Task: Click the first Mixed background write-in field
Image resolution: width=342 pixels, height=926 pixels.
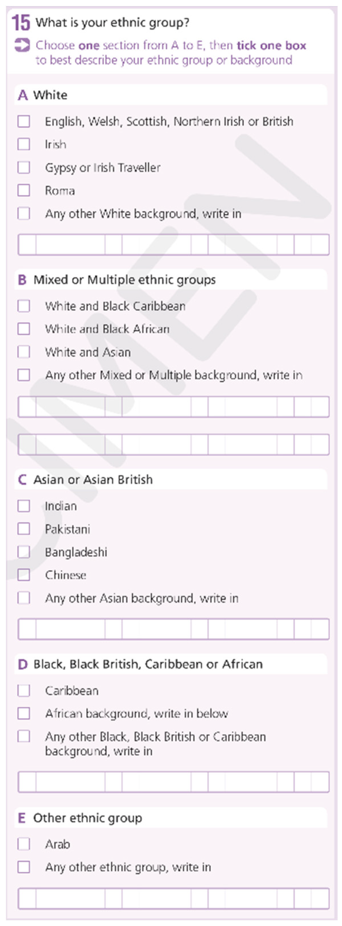Action: tap(173, 407)
